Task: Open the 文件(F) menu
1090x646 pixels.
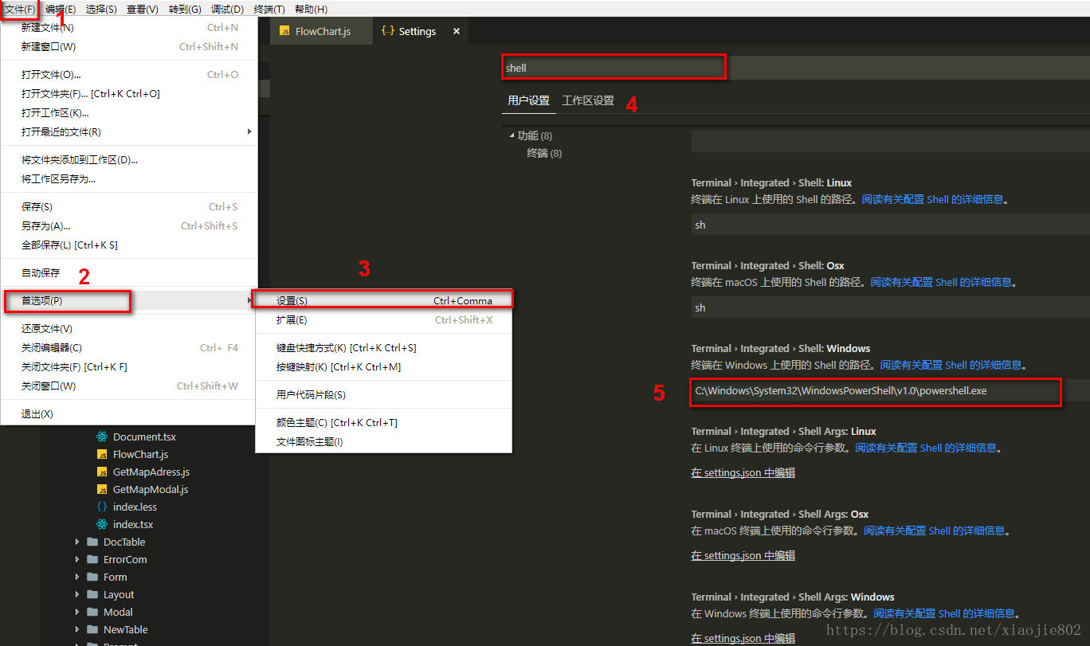Action: tap(20, 9)
